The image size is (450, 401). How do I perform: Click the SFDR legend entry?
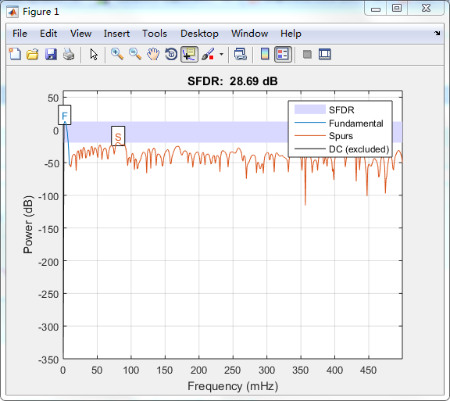pos(341,110)
